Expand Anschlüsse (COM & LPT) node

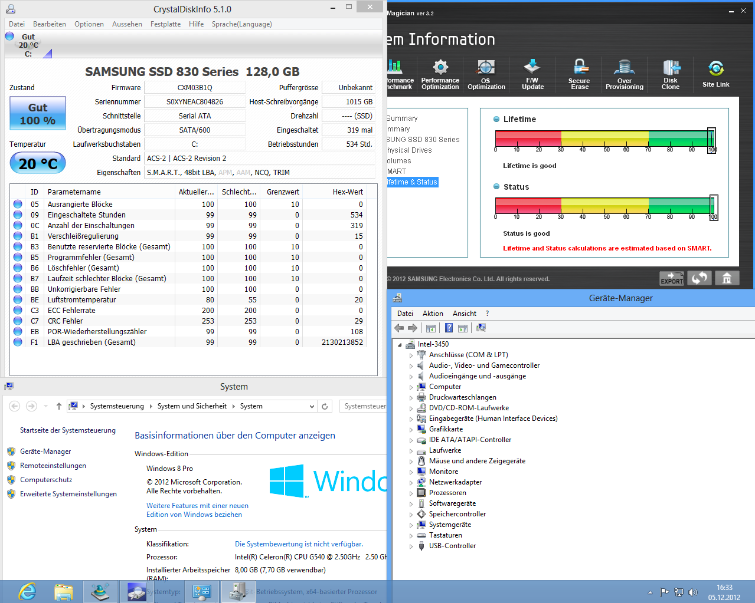click(411, 355)
